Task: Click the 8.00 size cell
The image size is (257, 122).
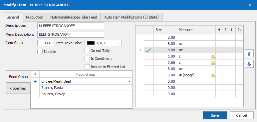Action: click(165, 69)
